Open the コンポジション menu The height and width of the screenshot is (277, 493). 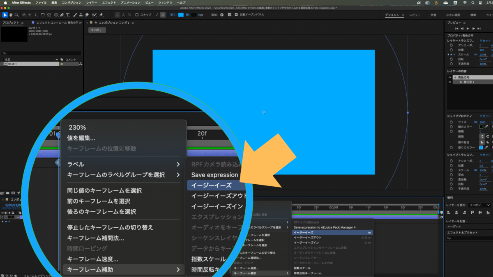(71, 2)
